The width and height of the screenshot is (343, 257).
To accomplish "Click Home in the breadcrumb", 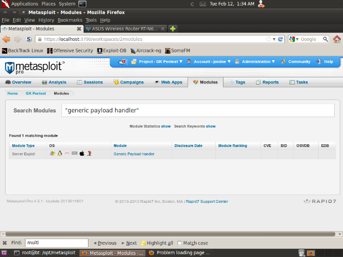I will [x=13, y=93].
